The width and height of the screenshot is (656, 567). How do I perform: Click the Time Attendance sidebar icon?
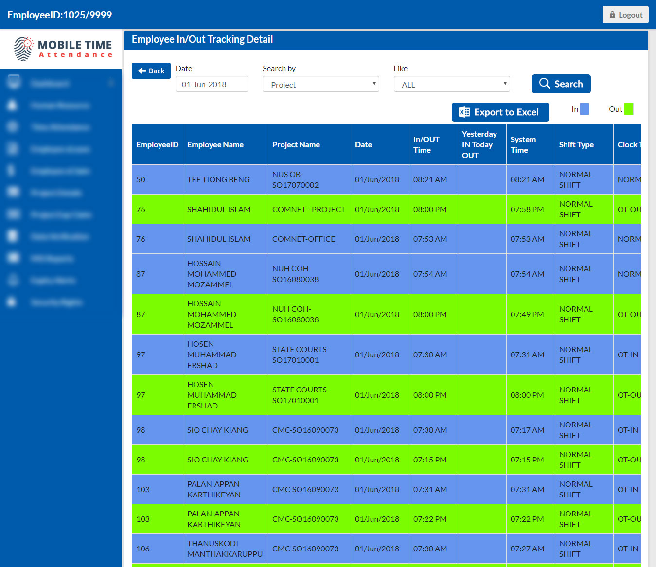click(x=13, y=127)
